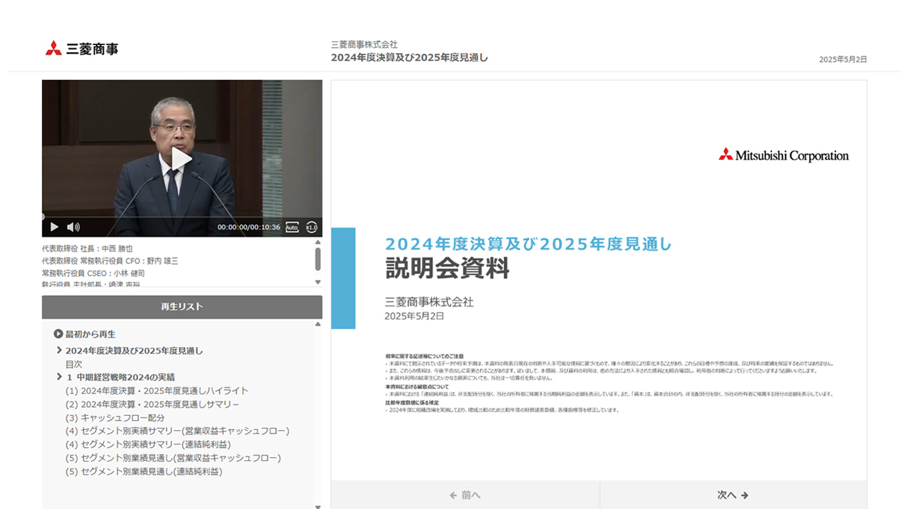Screen dimensions: 908x509
Task: Start the video with the large center play overlay
Action: [x=182, y=158]
